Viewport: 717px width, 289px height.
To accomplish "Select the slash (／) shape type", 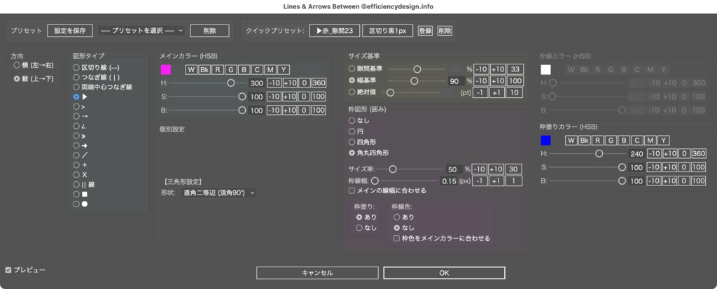I will (x=80, y=155).
